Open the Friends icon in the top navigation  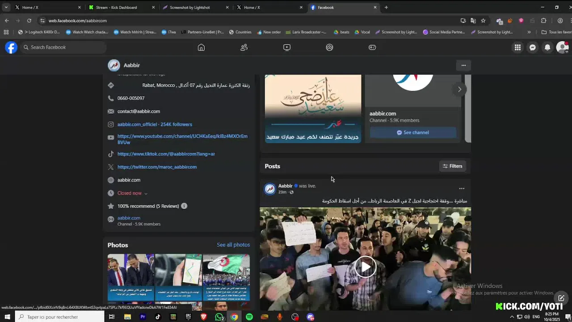tap(244, 47)
